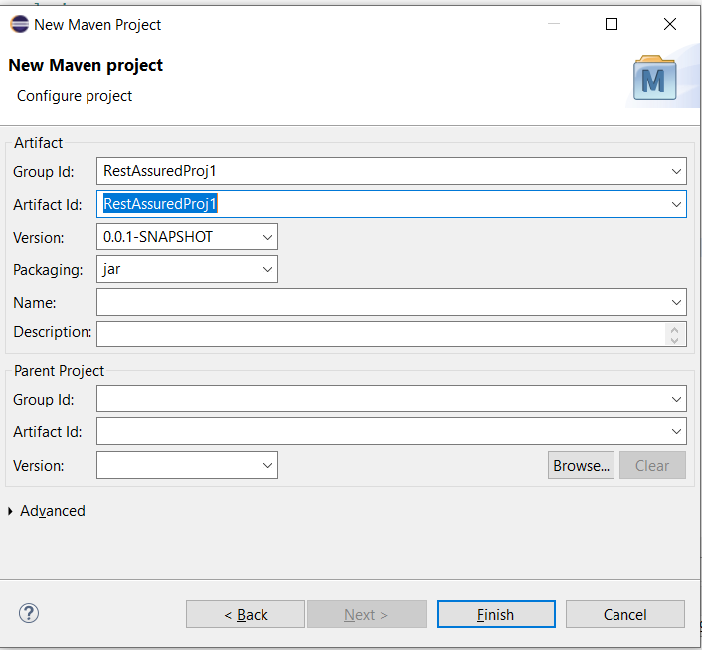This screenshot has height=650, width=702.
Task: Click the Eclipse logo in title bar
Action: point(19,24)
